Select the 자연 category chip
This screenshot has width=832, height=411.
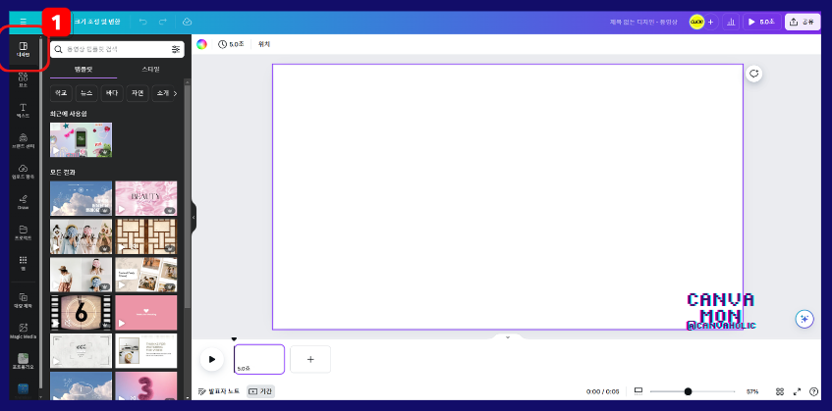click(138, 93)
